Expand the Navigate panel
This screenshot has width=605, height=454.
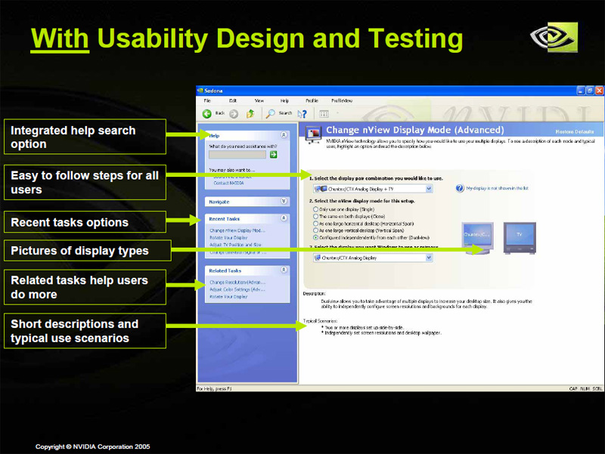[x=284, y=201]
